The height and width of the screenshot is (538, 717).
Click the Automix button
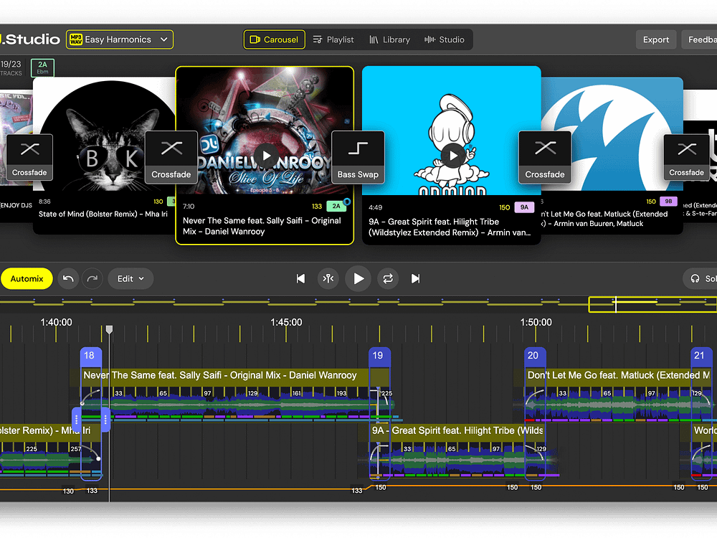(27, 278)
